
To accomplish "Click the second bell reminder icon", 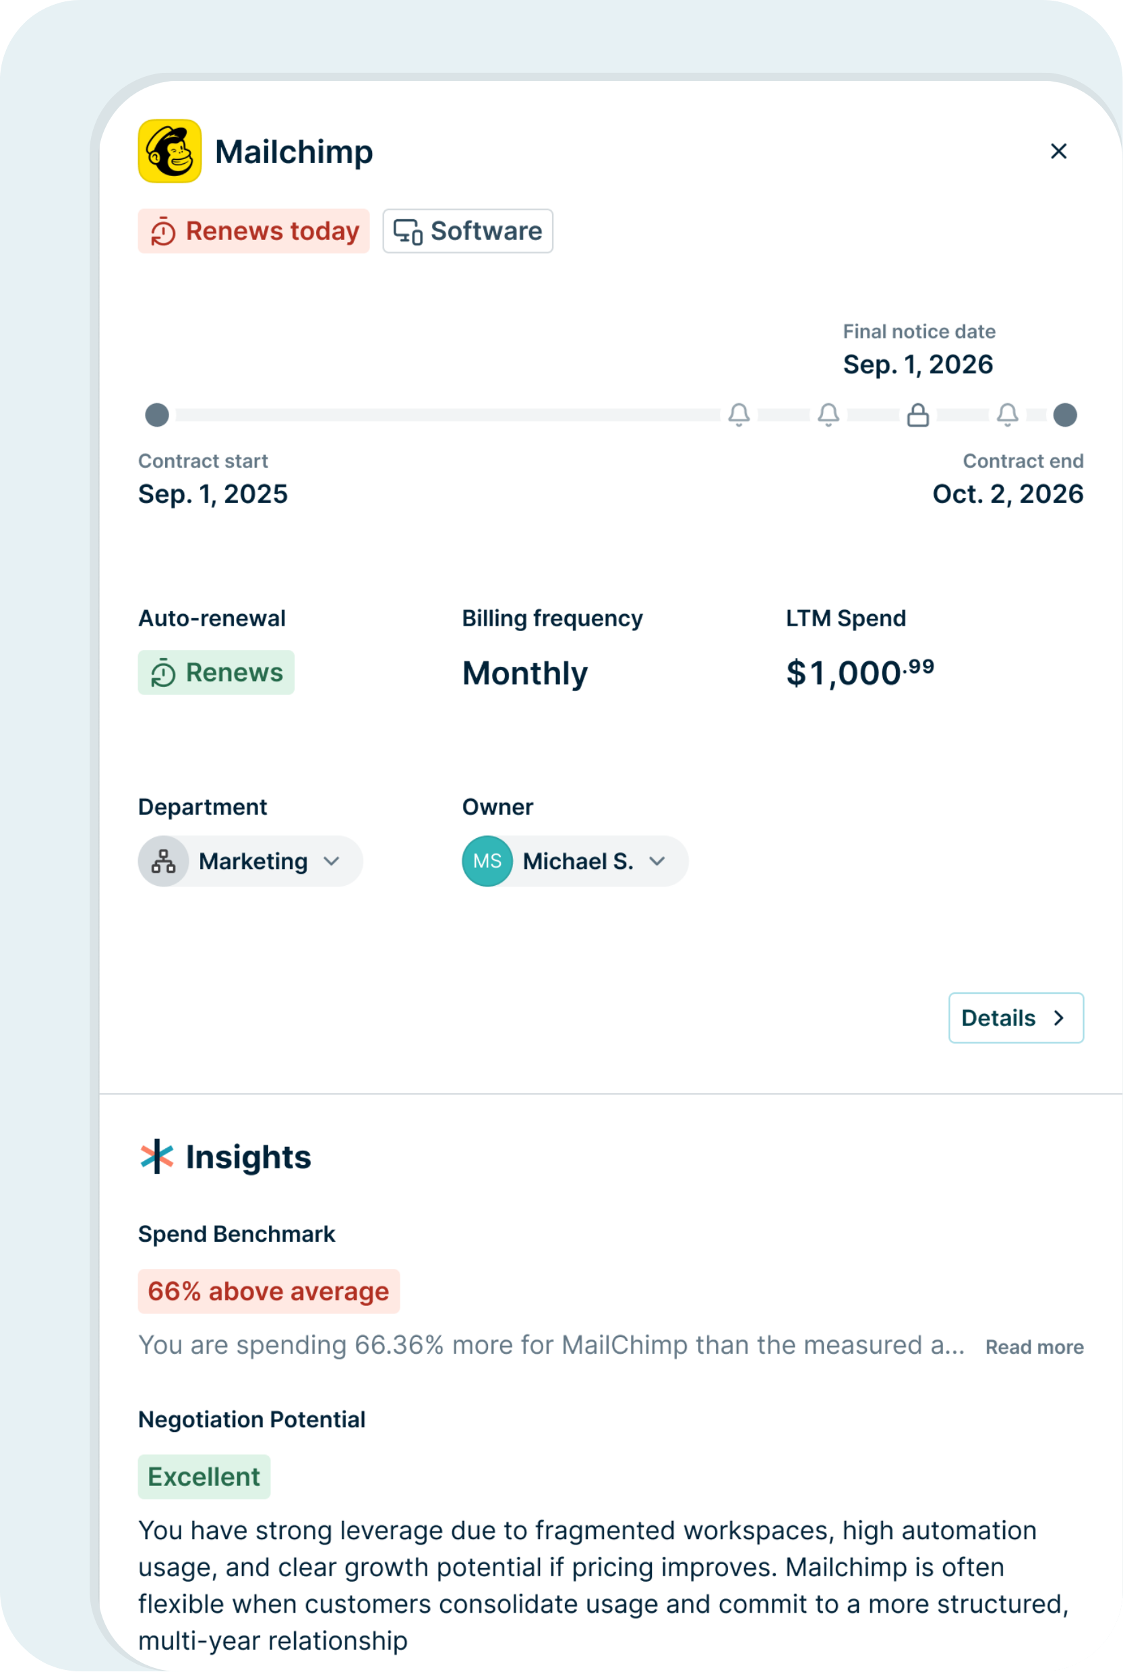I will pyautogui.click(x=828, y=415).
